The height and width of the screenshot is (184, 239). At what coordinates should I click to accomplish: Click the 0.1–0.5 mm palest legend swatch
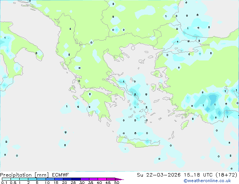6,179
